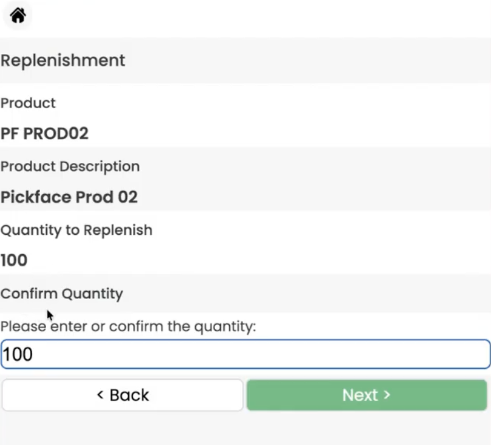Screen dimensions: 491x445
Task: Click the word Next on the green button
Action: coord(360,395)
